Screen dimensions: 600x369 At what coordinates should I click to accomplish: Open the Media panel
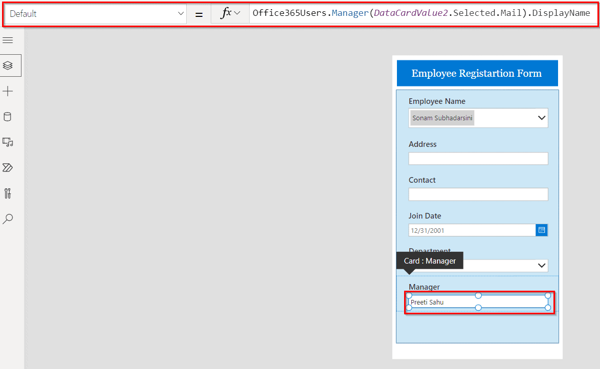10,142
